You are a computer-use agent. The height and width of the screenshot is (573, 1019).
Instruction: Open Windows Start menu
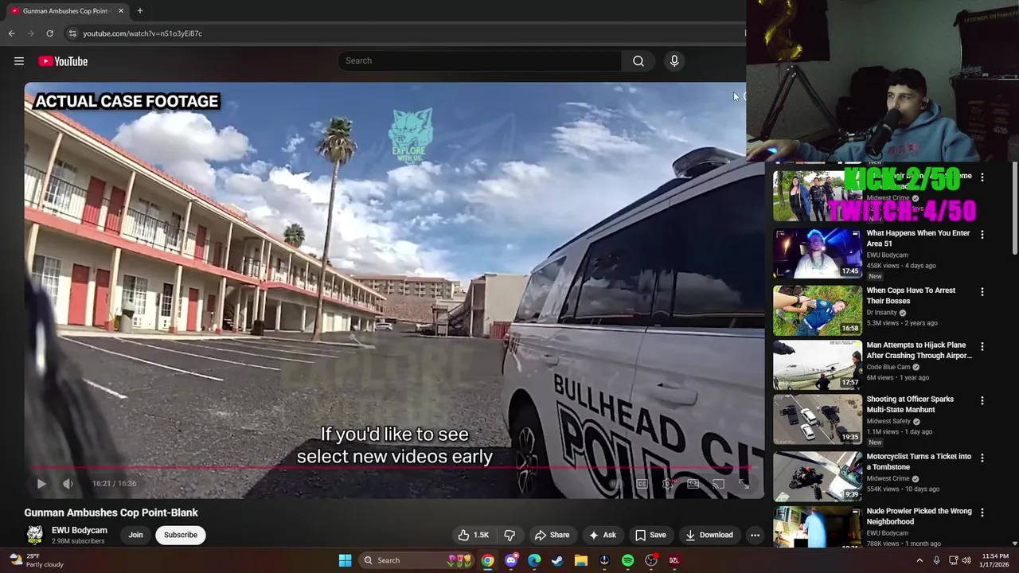[345, 560]
